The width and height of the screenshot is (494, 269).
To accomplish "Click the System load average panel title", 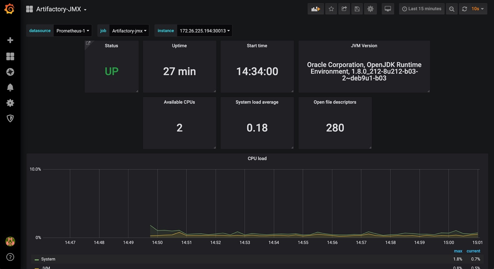I will click(257, 102).
